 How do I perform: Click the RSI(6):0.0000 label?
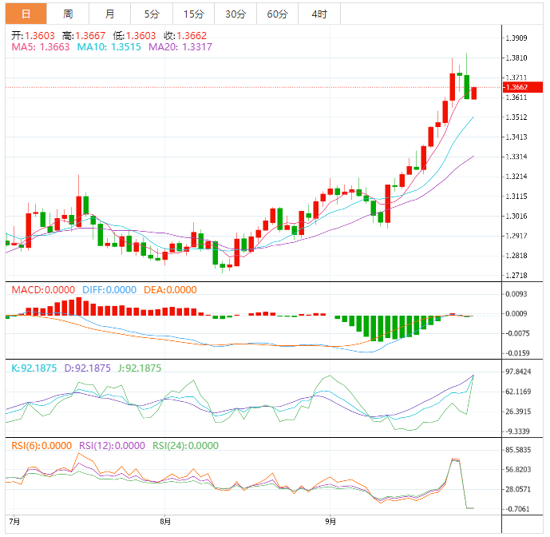(x=42, y=446)
